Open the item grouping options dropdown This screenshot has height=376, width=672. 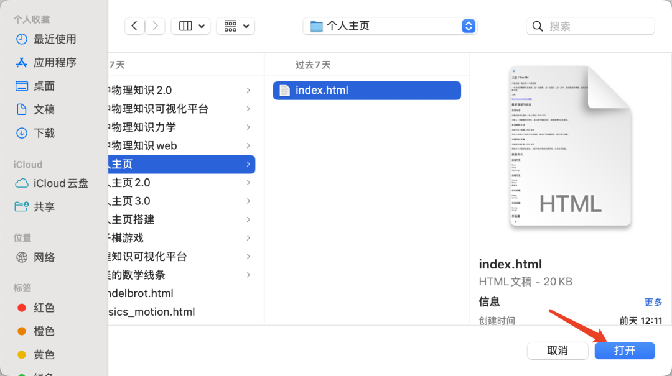pos(235,26)
